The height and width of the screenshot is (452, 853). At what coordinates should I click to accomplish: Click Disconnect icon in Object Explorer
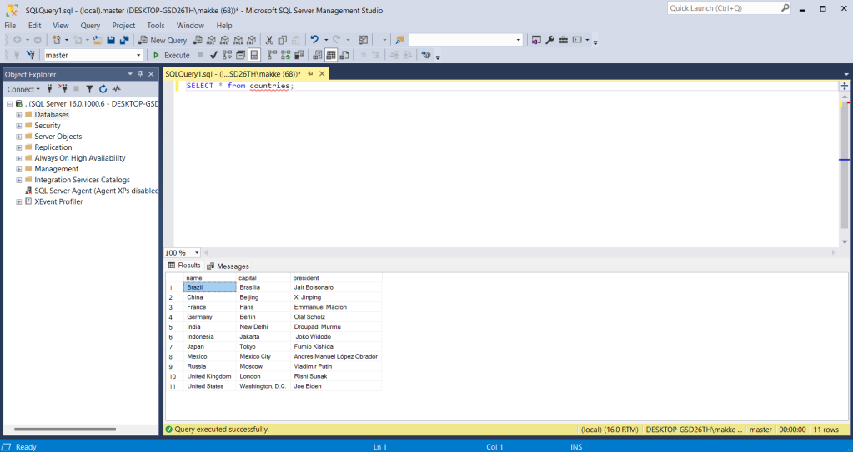point(63,88)
